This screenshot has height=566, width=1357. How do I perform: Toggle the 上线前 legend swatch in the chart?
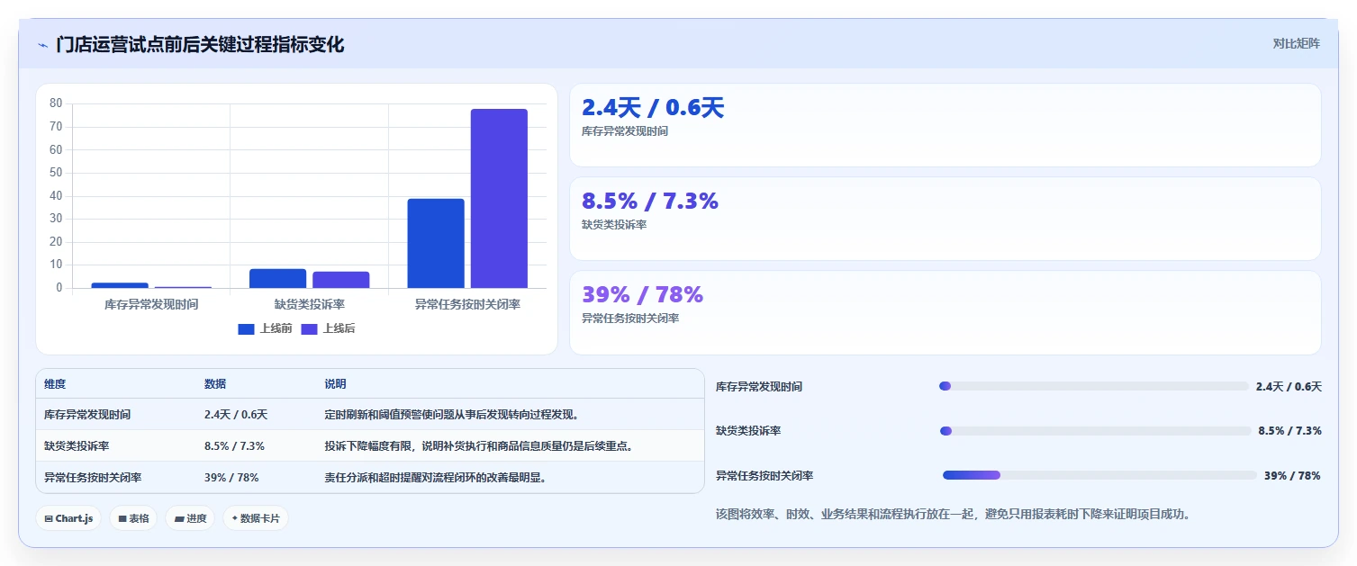point(246,329)
